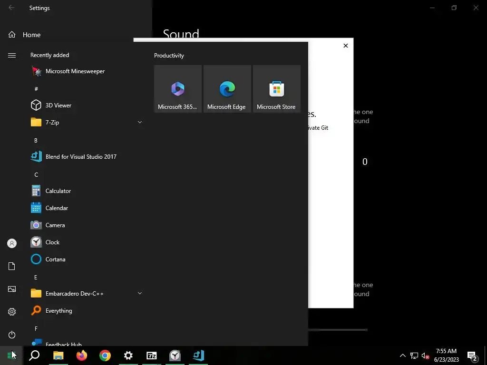
Task: Open the clock showing 7:55 AM
Action: point(446,355)
